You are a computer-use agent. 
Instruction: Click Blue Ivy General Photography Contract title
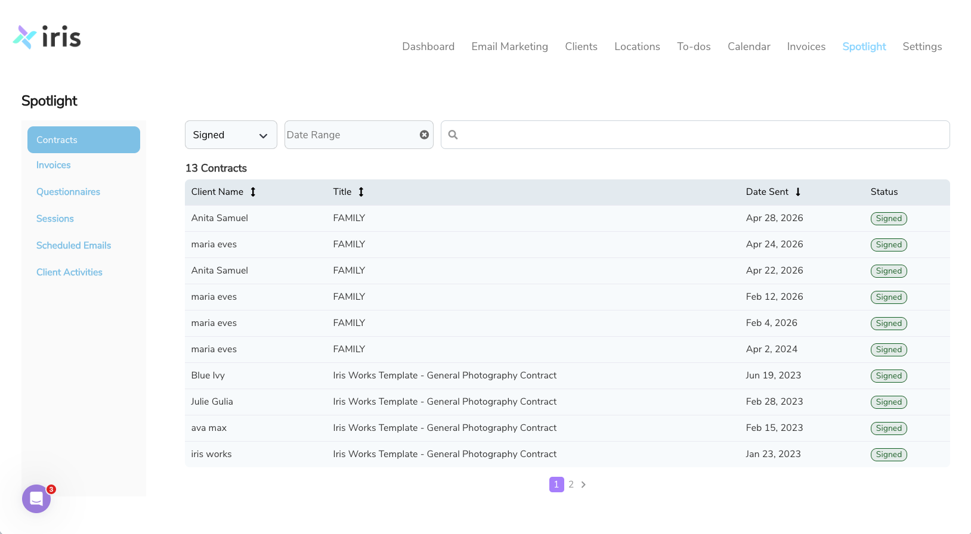click(444, 375)
